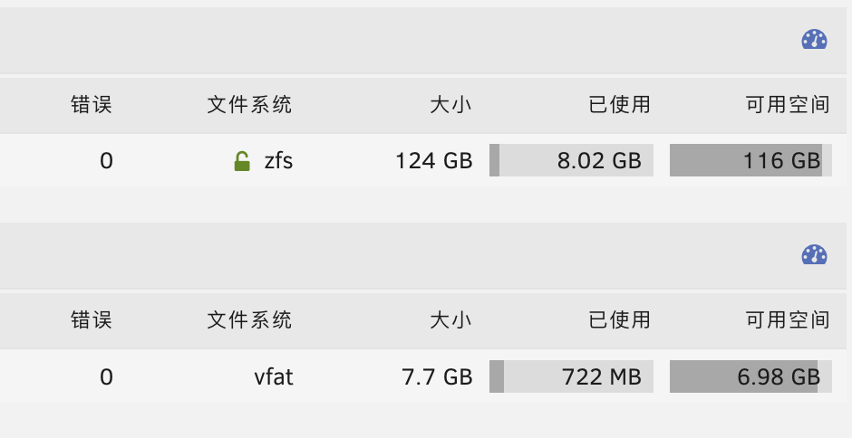
Task: Click the green unlocked padlock beside zfs
Action: point(242,161)
